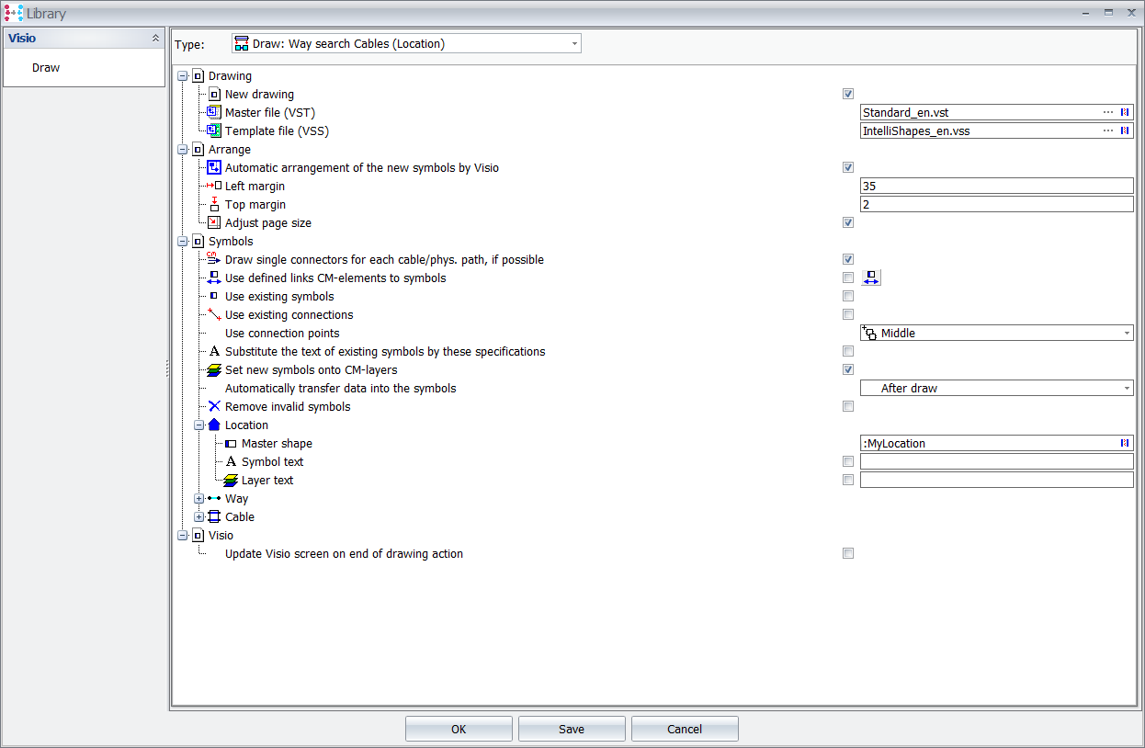Click the Adjust page size icon
This screenshot has width=1145, height=748.
pos(214,222)
